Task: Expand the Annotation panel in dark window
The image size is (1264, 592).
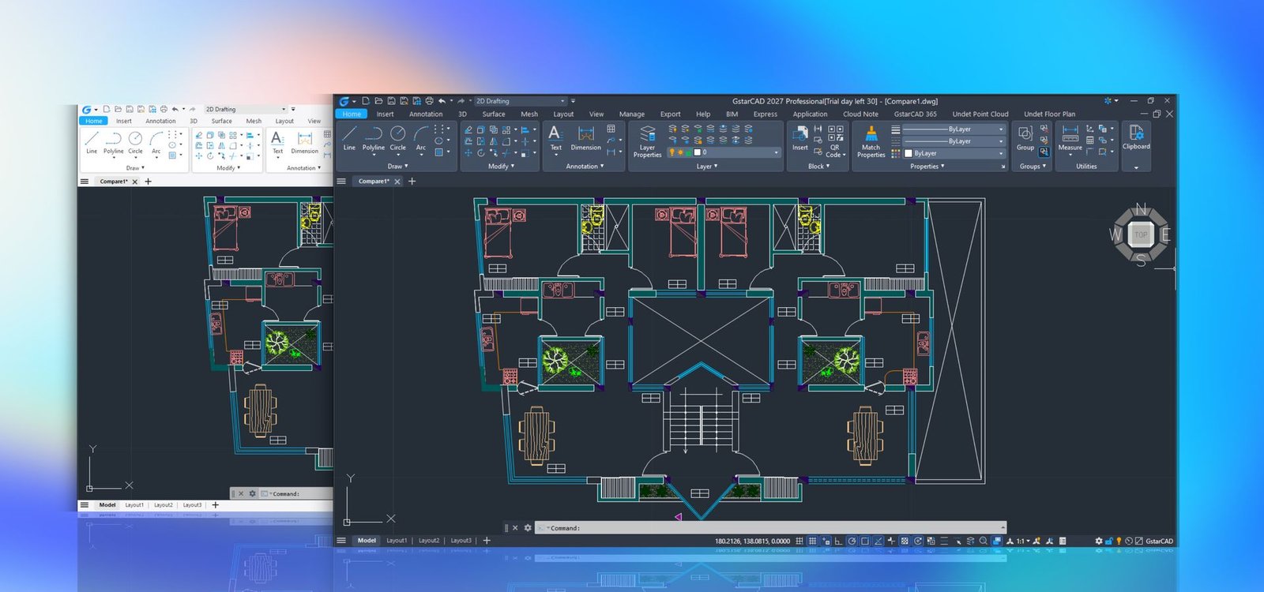Action: tap(585, 166)
